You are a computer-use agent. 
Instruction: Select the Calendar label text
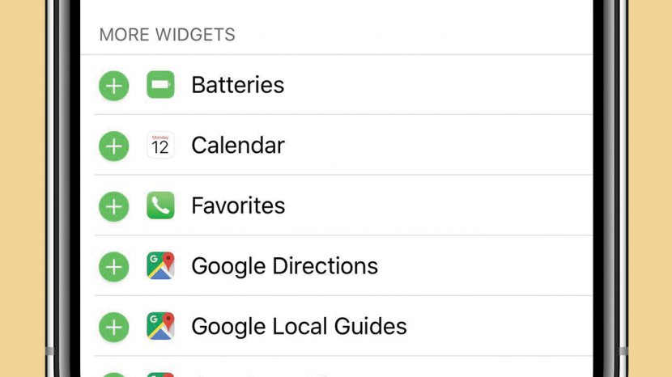(x=237, y=146)
